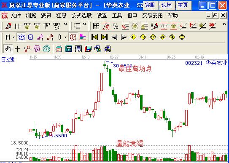Step chart left with black arrow
Image resolution: width=229 pixels, height=163 pixels.
[x=114, y=37]
